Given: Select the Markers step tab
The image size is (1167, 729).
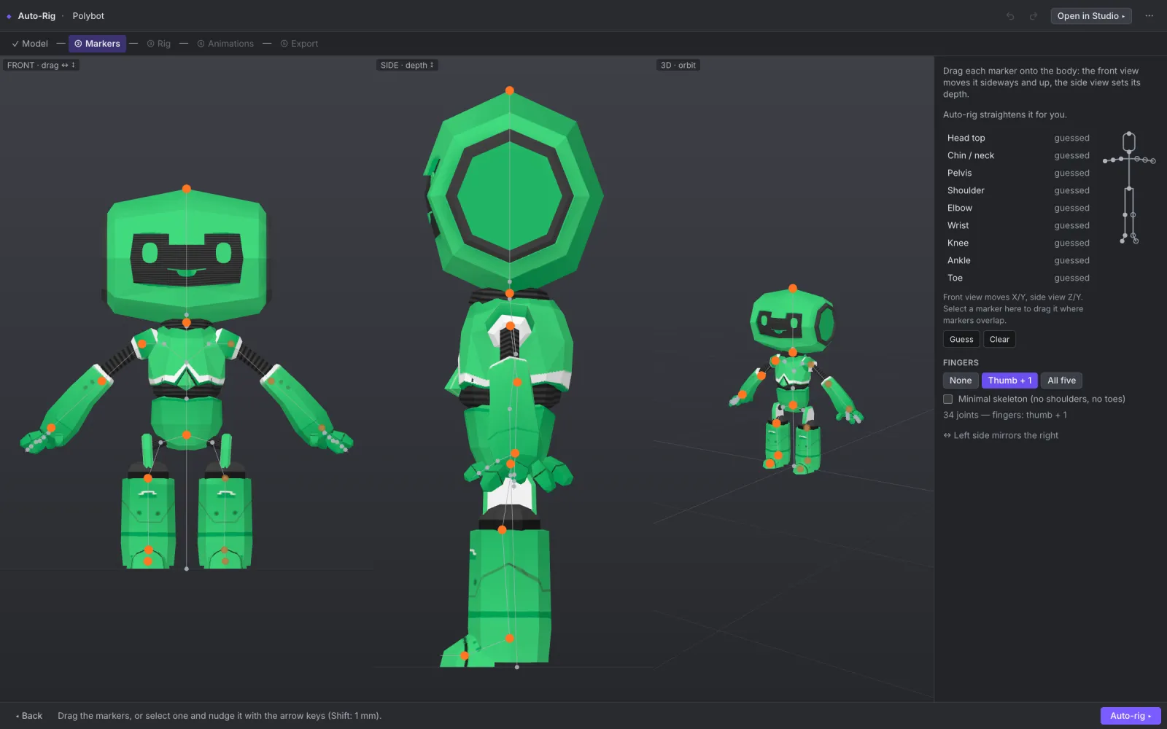Looking at the screenshot, I should coord(97,44).
